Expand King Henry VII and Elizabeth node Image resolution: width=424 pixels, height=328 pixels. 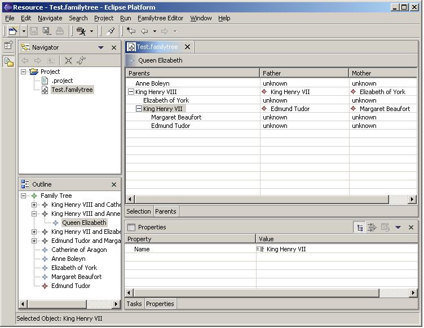[34, 232]
